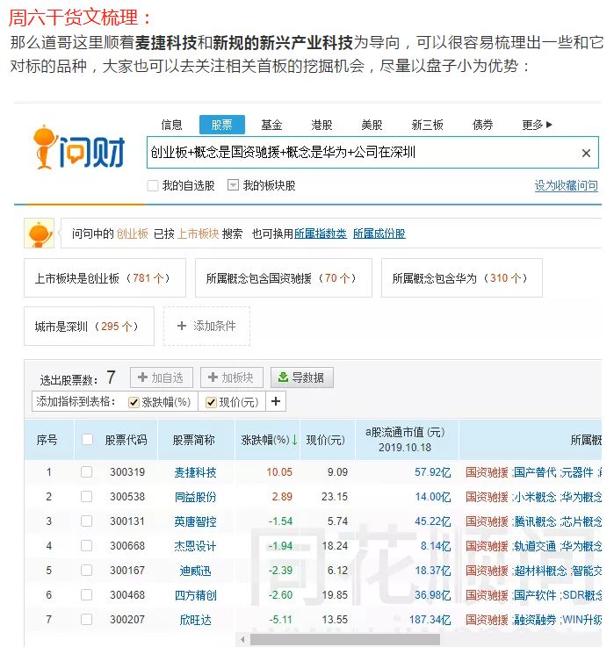The width and height of the screenshot is (614, 654).
Task: Switch to the 信息 tab
Action: tap(171, 125)
